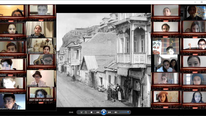206x116 pixels.
Task: Click the tile showing two girls together
Action: point(166,63)
